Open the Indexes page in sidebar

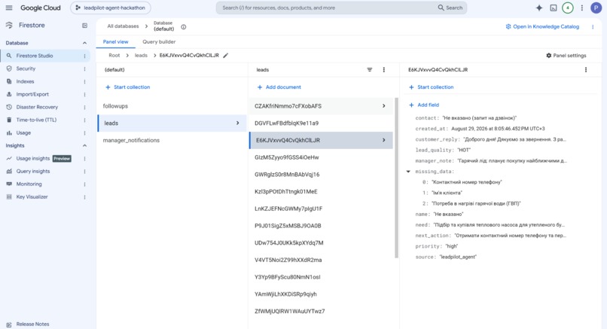coord(25,81)
